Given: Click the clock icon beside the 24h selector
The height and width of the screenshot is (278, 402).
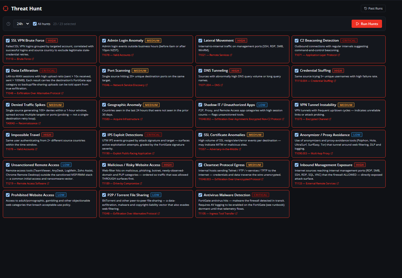Looking at the screenshot, I should (x=8, y=24).
